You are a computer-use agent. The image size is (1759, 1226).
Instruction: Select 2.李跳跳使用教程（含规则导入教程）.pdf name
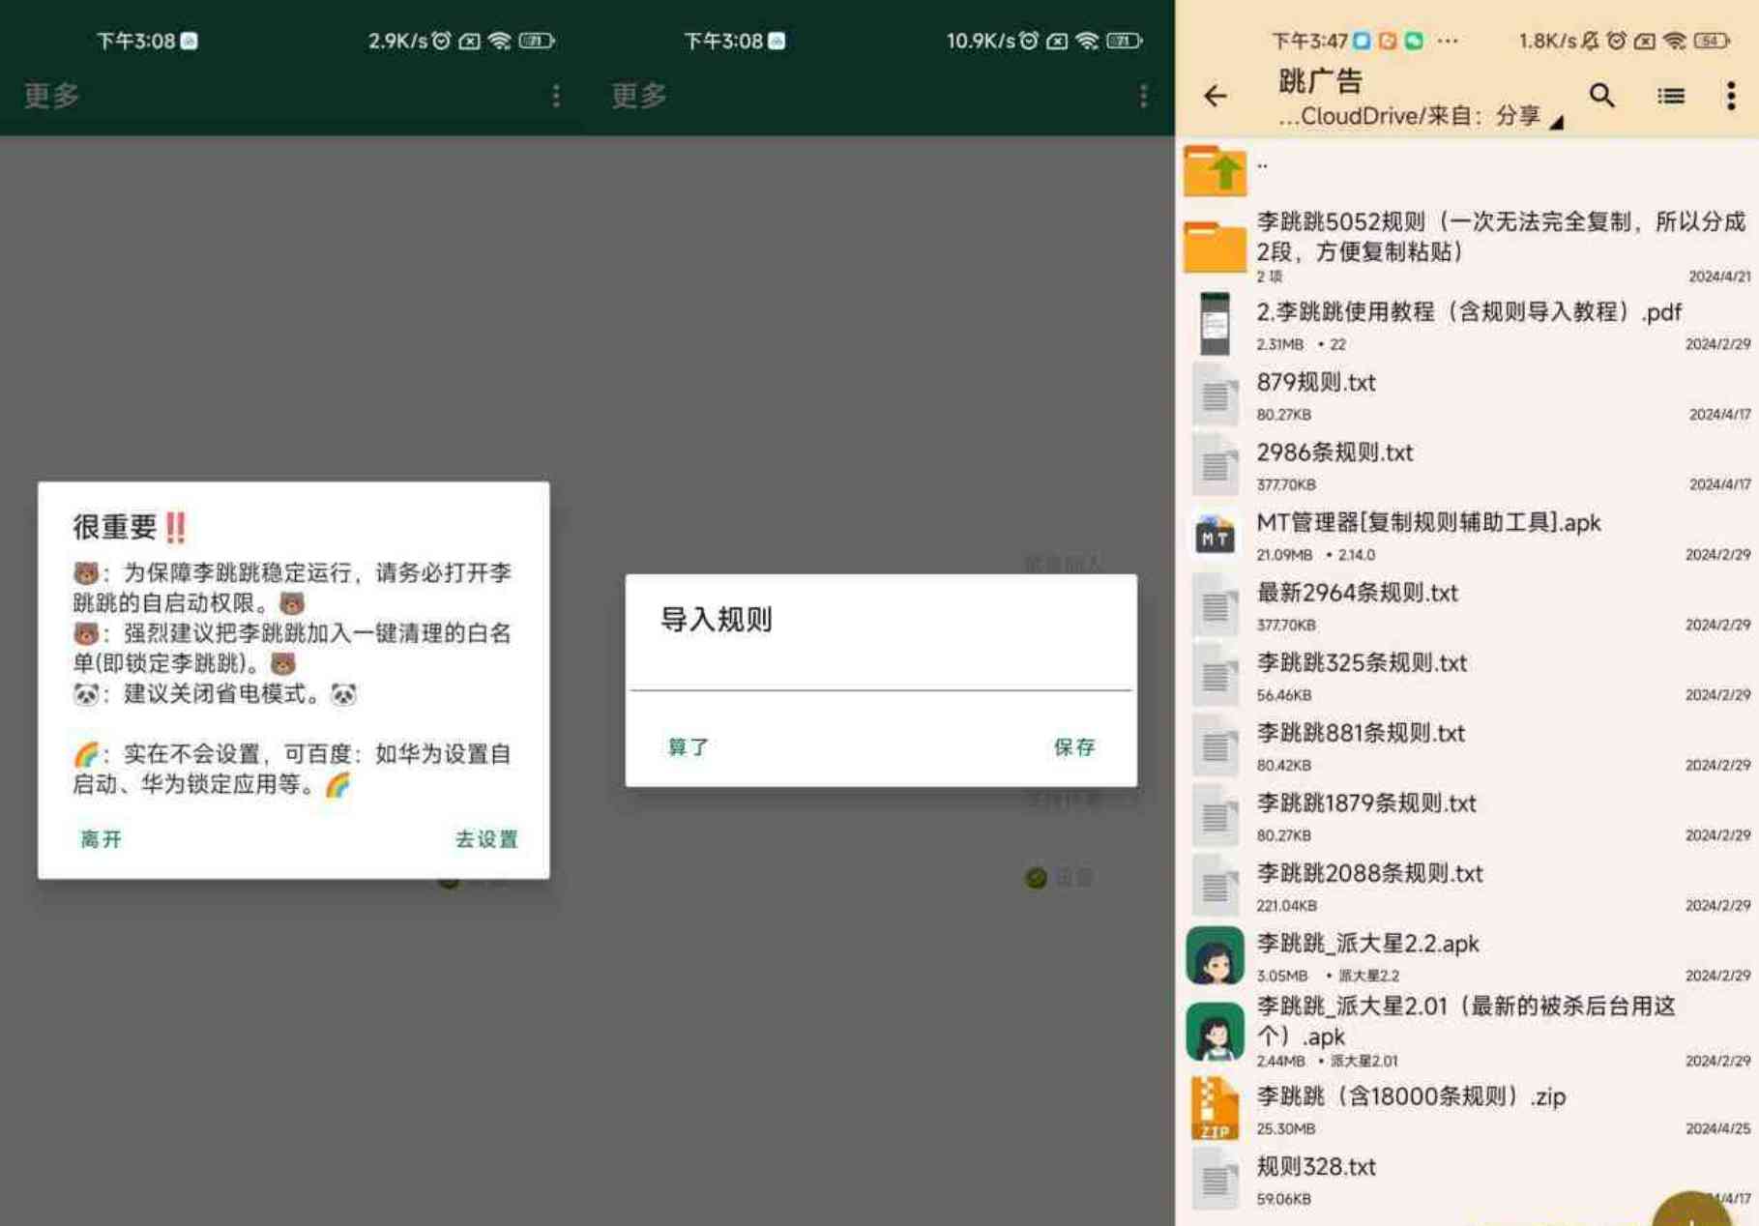coord(1469,312)
